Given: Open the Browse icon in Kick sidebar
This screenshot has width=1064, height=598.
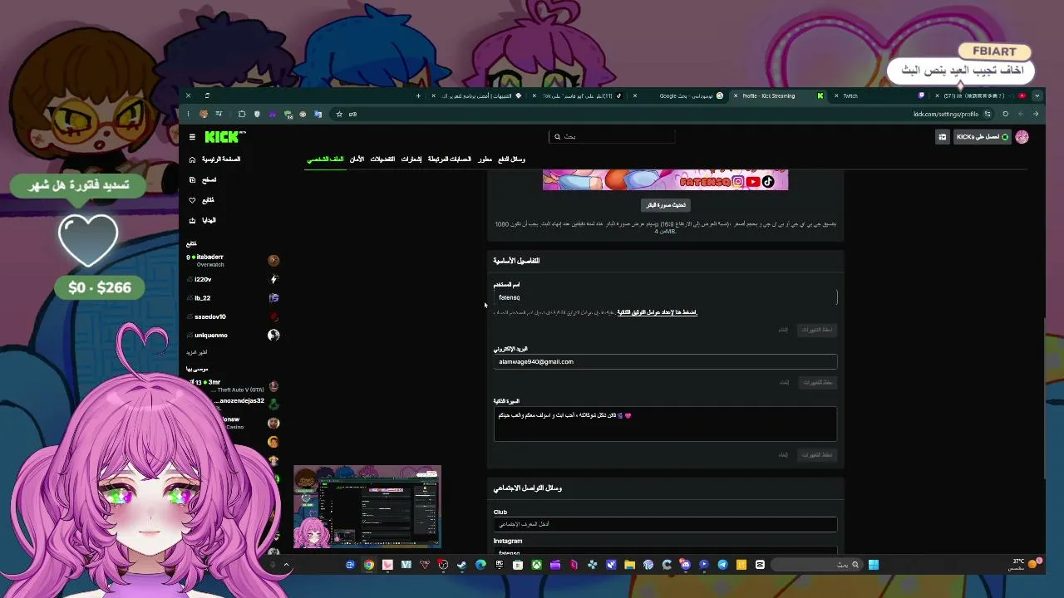Looking at the screenshot, I should [192, 179].
